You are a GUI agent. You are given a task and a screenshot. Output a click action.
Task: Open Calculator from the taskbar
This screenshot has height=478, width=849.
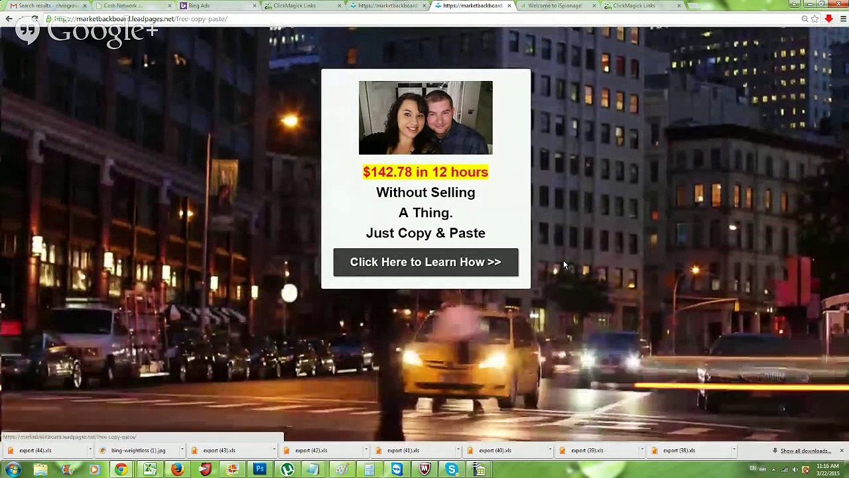point(369,470)
